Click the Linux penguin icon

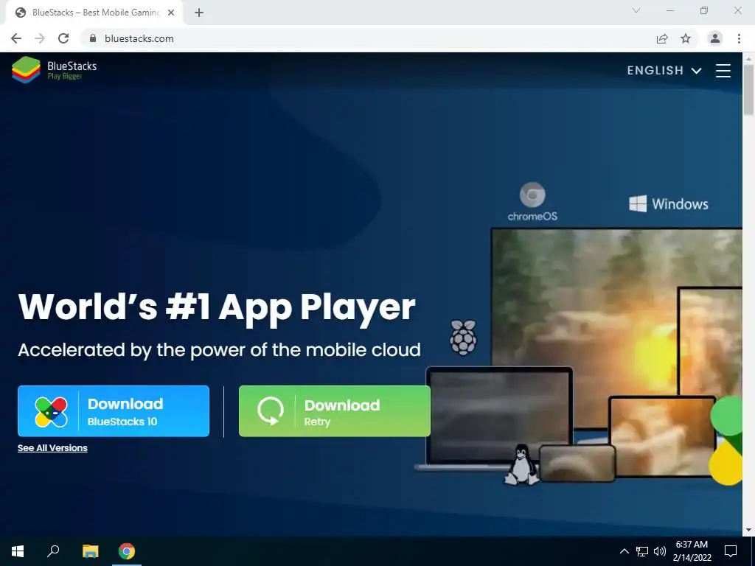tap(521, 465)
